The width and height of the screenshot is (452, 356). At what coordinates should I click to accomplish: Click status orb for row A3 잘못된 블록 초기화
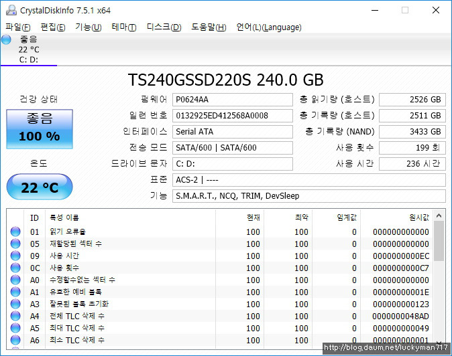tap(15, 304)
